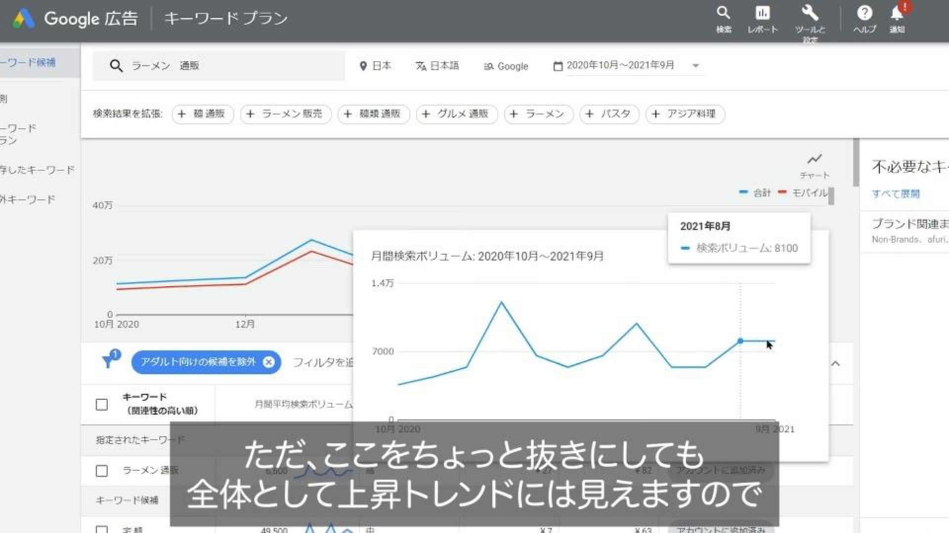Image resolution: width=949 pixels, height=533 pixels.
Task: Select キーワード候補 in left sidebar
Action: [x=30, y=63]
